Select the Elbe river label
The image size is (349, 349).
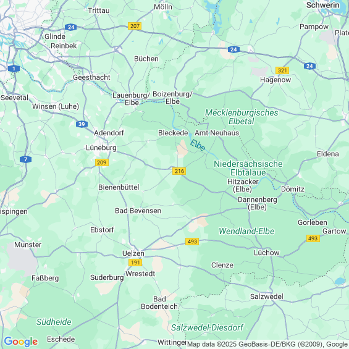click(198, 145)
